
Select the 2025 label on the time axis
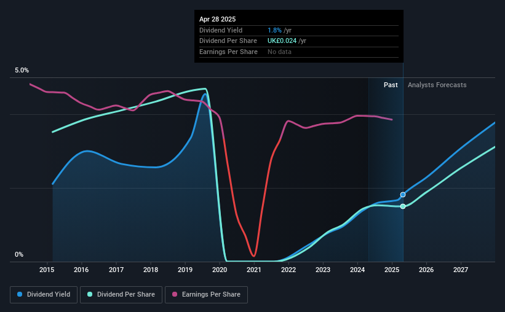click(x=392, y=270)
